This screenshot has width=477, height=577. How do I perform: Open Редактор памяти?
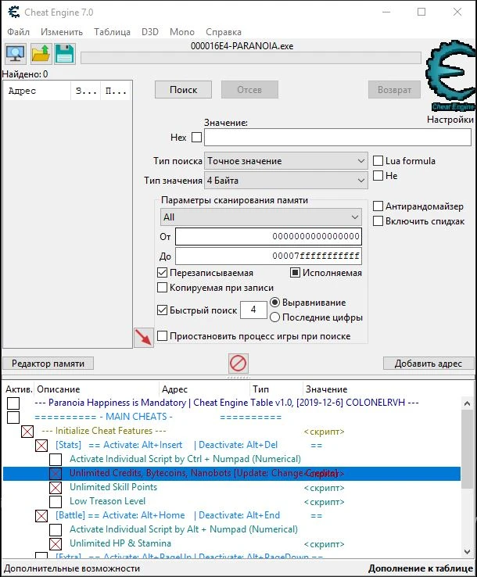coord(48,364)
